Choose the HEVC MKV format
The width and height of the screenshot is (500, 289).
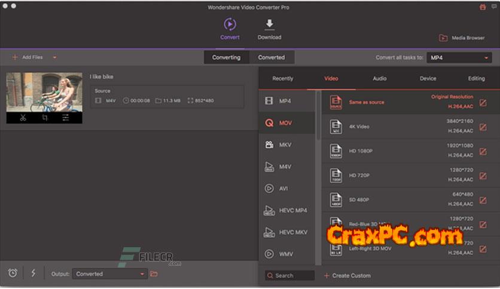click(x=286, y=232)
